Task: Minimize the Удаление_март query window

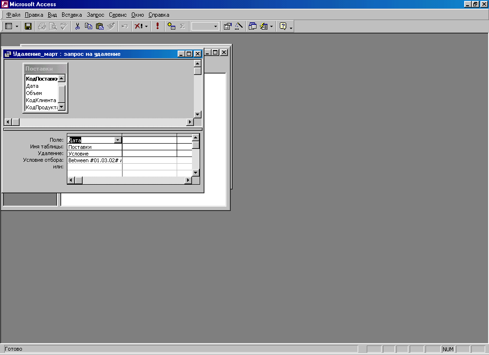Action: point(181,53)
